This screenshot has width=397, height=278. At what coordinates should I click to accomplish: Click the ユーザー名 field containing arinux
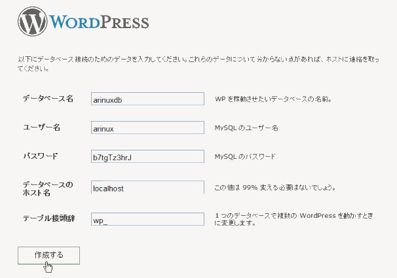click(x=147, y=128)
